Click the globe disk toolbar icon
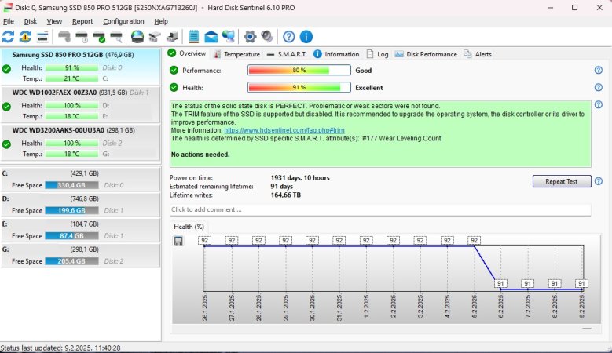 pos(137,37)
